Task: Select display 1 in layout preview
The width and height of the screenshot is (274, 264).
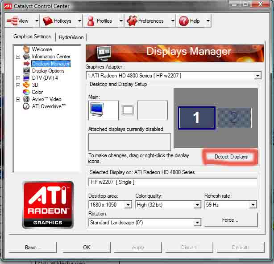Action: [x=197, y=118]
